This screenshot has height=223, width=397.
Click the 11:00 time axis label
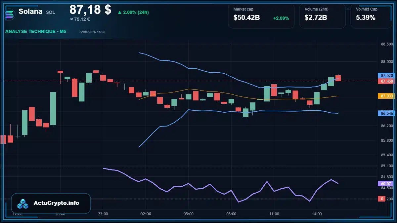coord(274,214)
